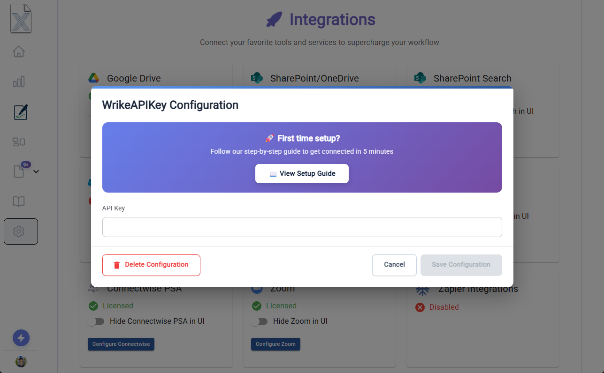
Task: Click the settings gear icon
Action: tap(19, 231)
